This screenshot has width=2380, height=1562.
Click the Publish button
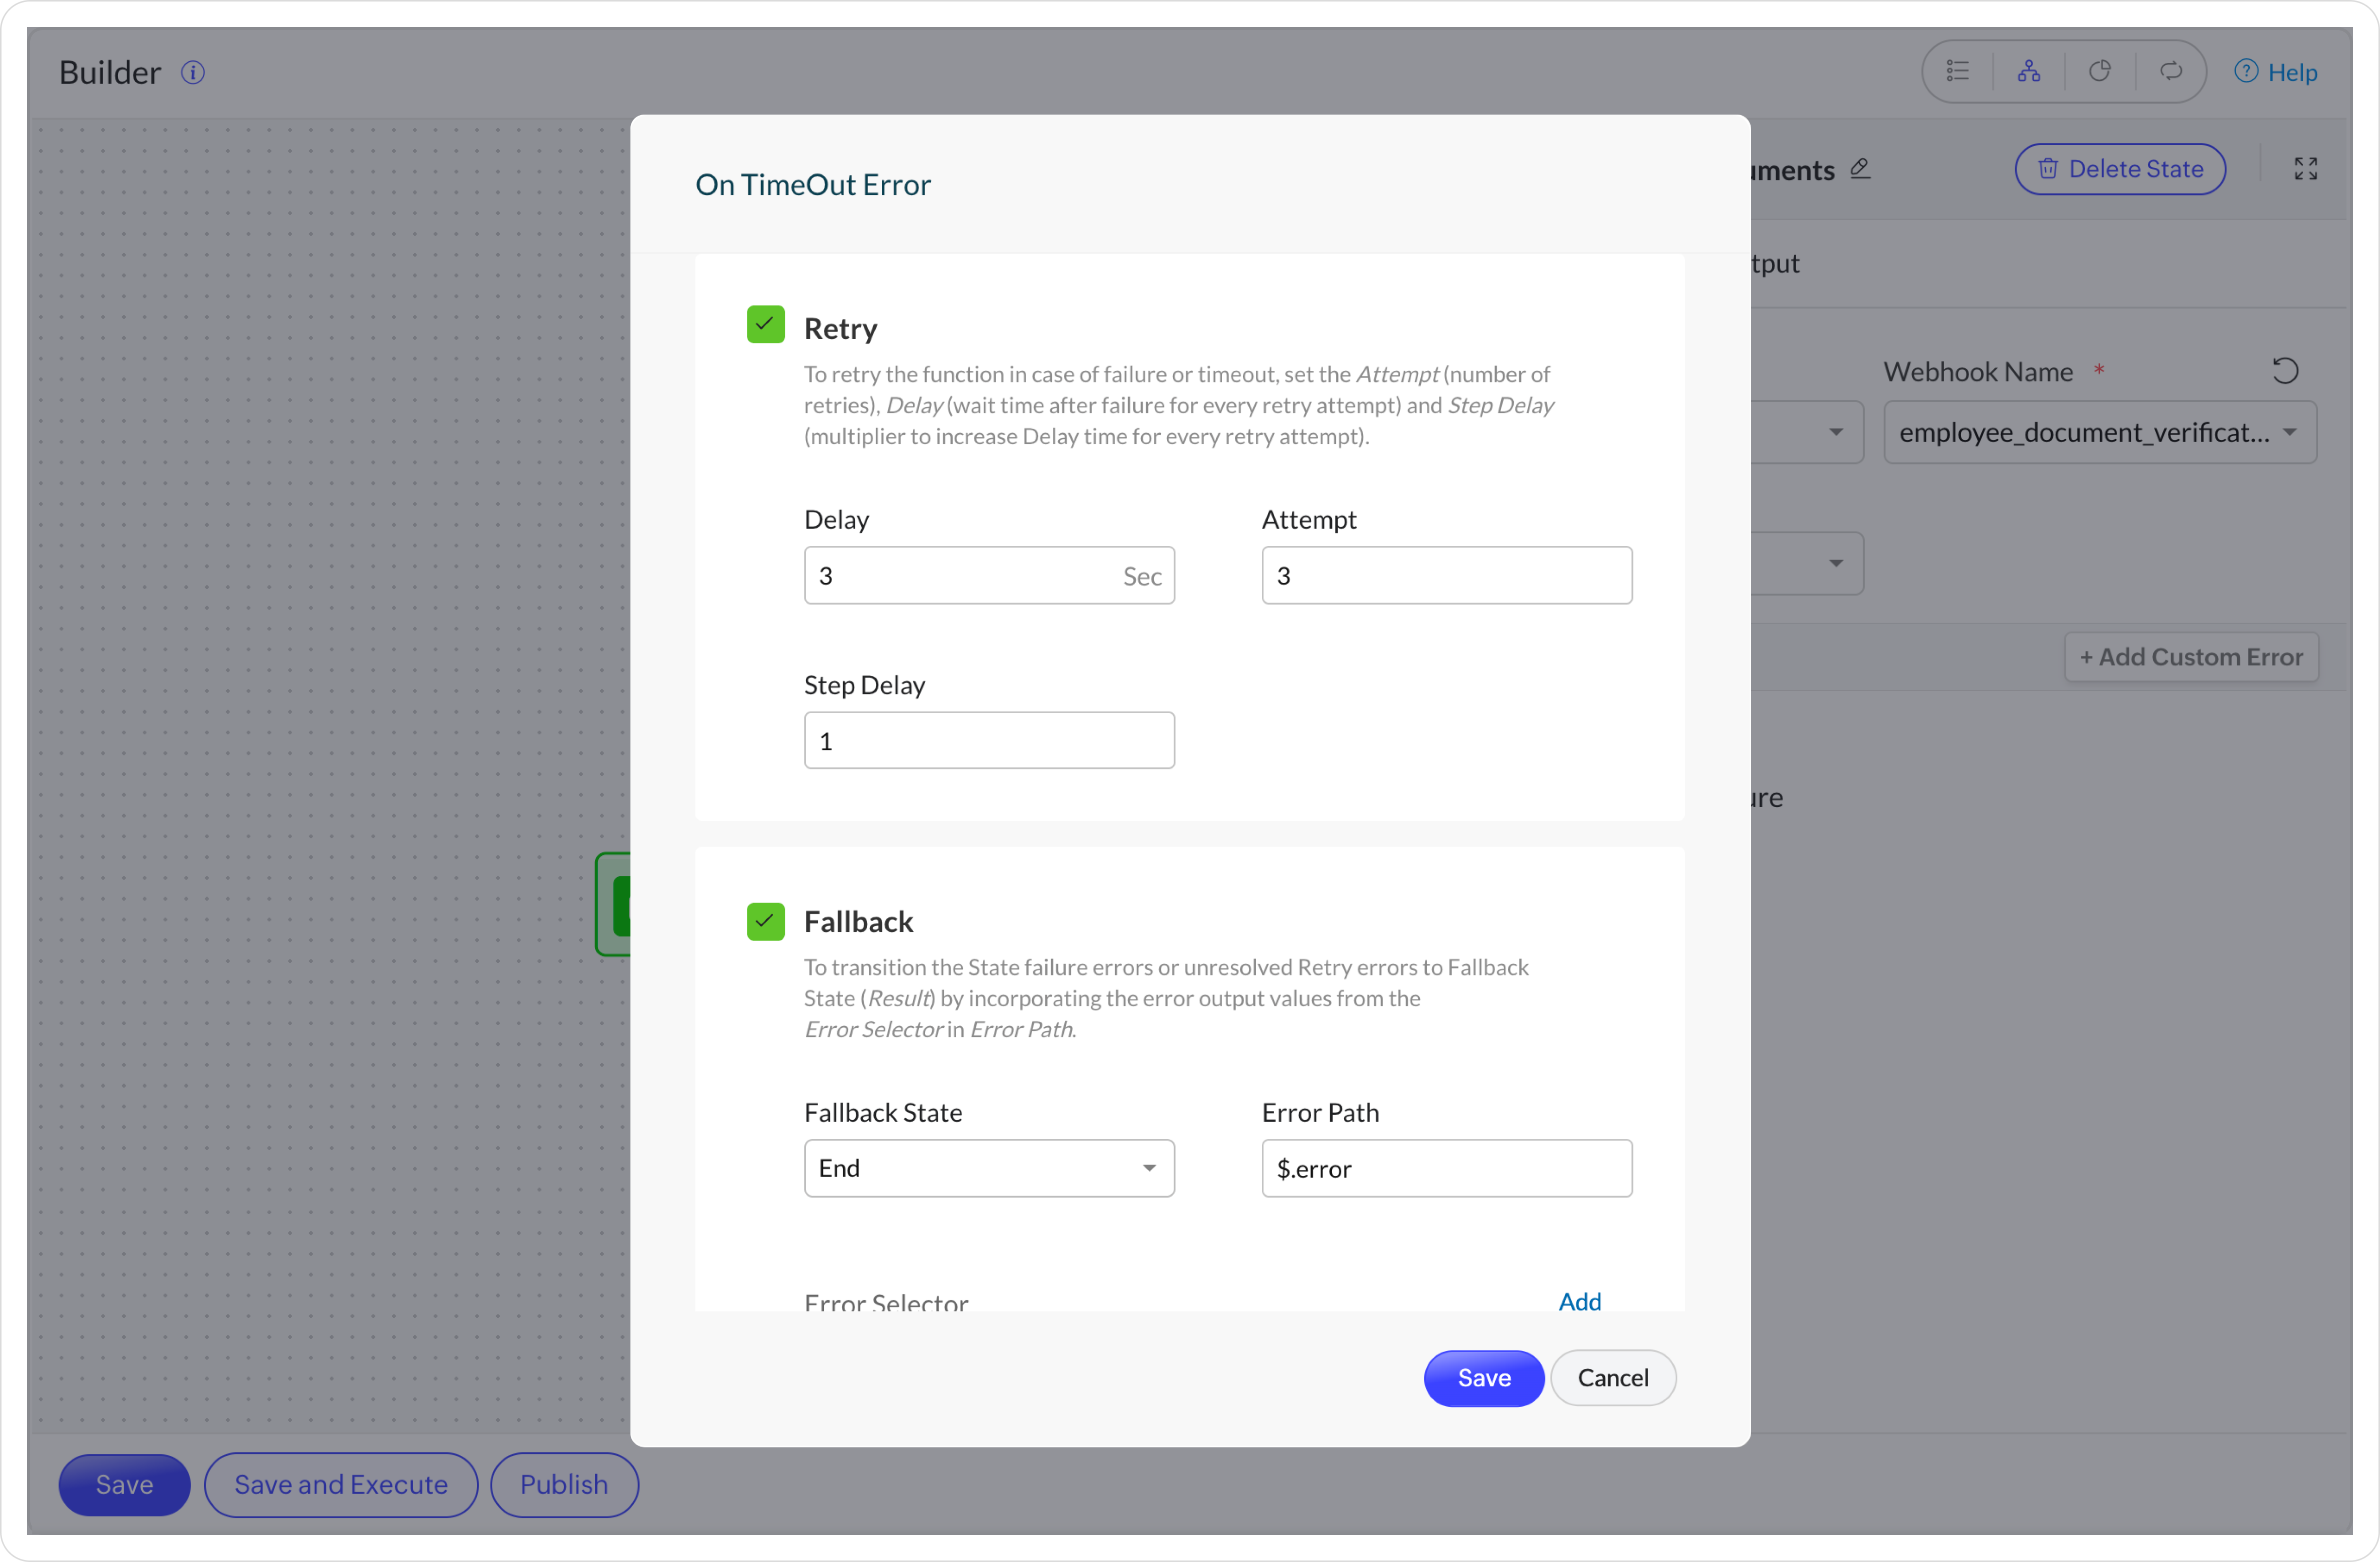(x=564, y=1484)
